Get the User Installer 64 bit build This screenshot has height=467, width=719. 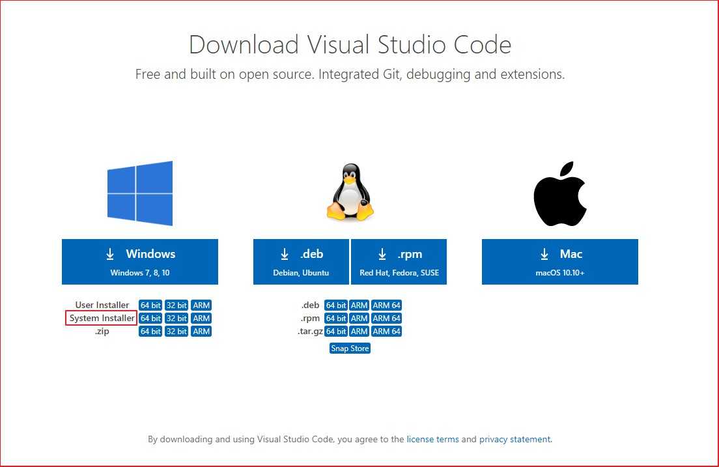tap(150, 305)
